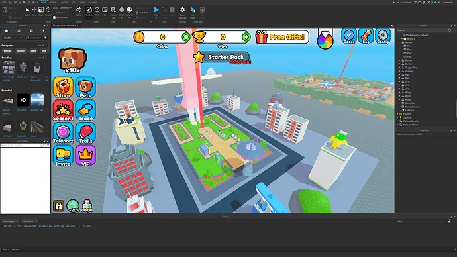Click the in-game Invite button
The image size is (457, 257).
(x=63, y=156)
